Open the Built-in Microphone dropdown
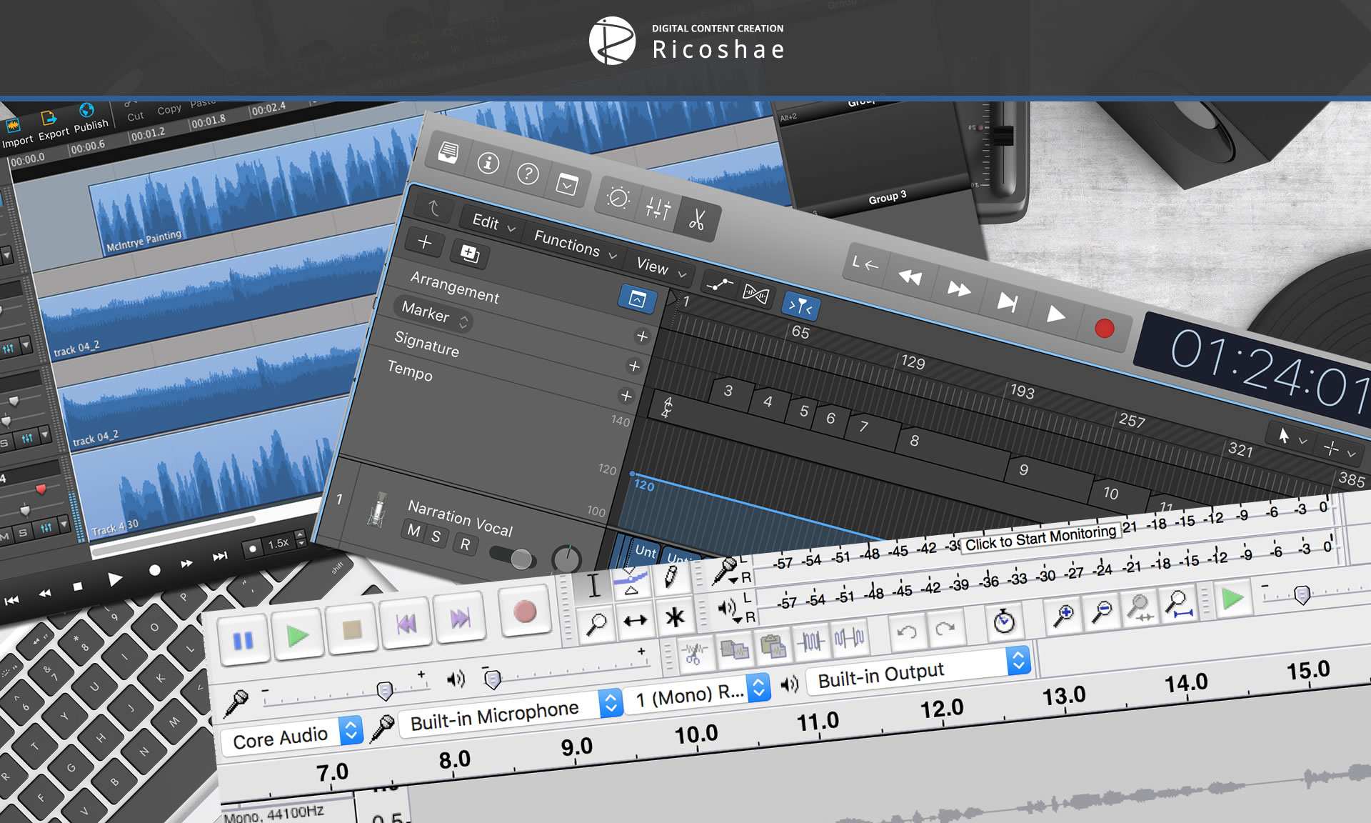 tap(509, 713)
